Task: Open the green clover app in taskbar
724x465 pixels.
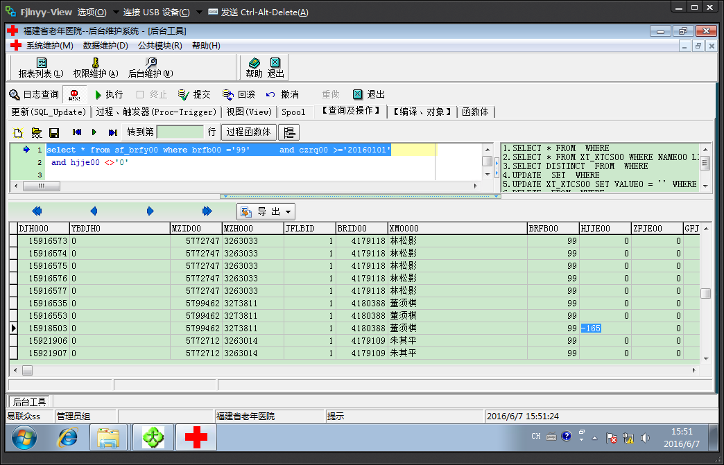Action: coord(153,437)
